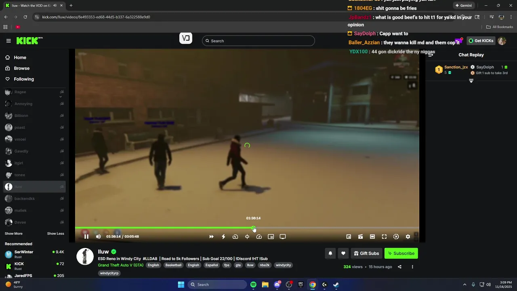Screen dimensions: 517x291
Task: Seek using the green video progress bar
Action: tap(247, 228)
